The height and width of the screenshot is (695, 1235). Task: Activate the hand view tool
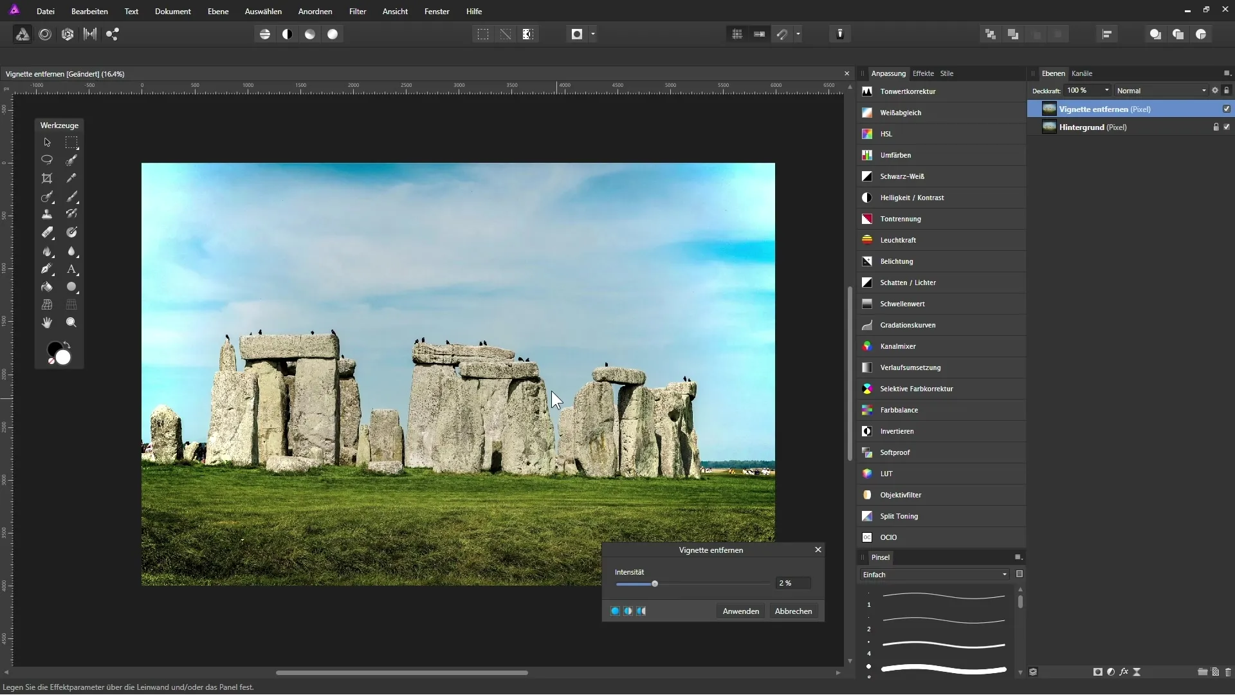[x=47, y=322]
